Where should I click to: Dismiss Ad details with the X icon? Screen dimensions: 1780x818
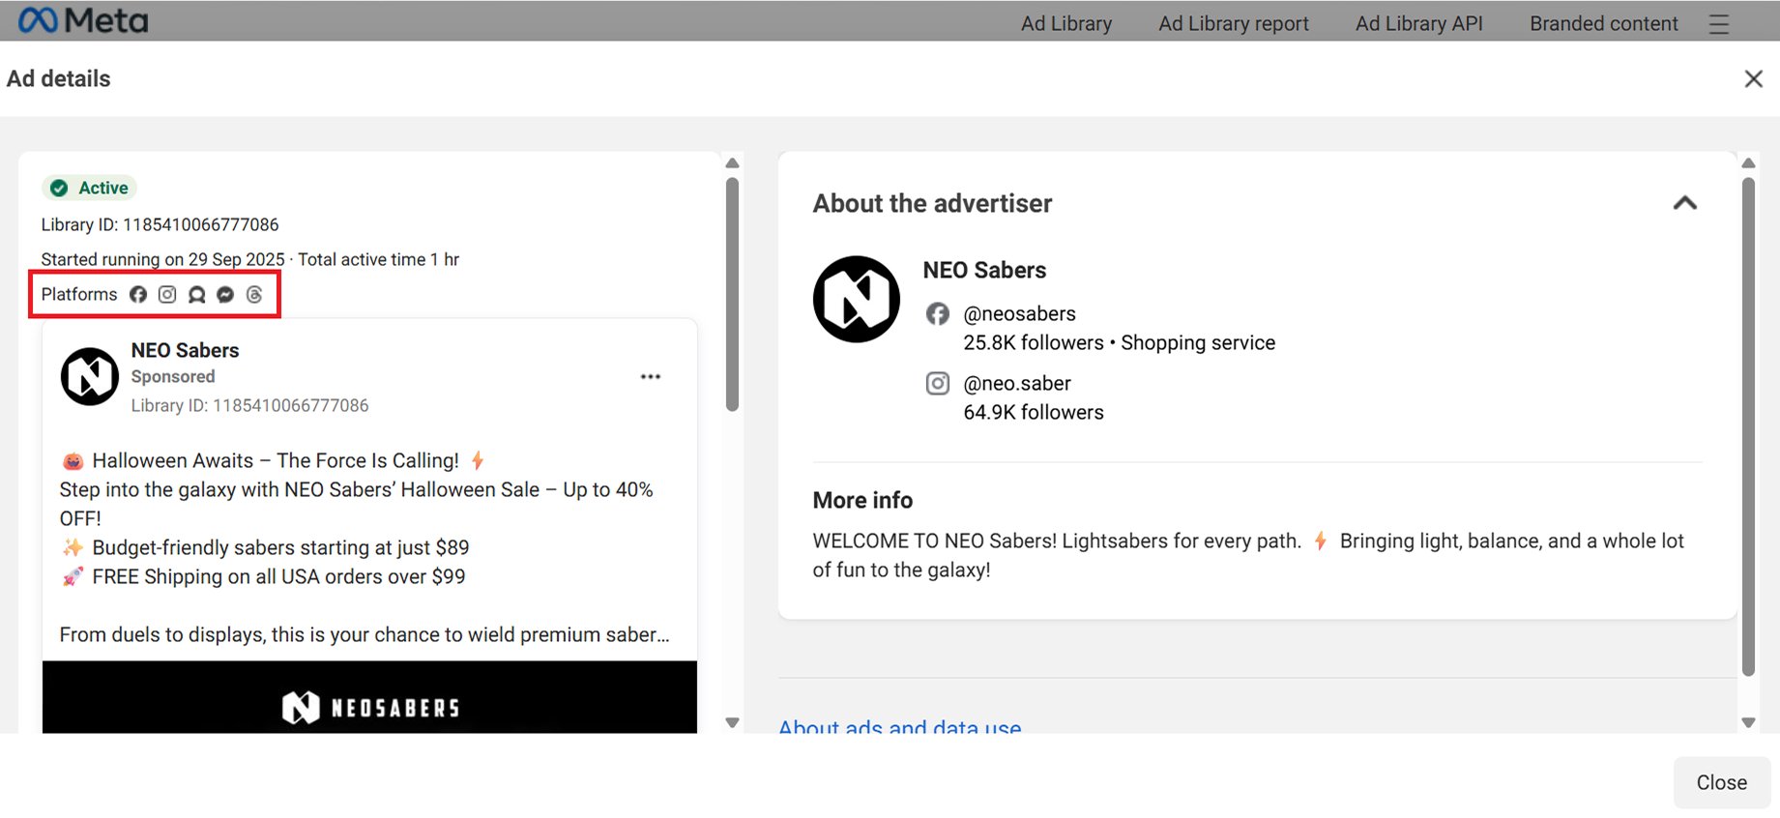[x=1753, y=79]
